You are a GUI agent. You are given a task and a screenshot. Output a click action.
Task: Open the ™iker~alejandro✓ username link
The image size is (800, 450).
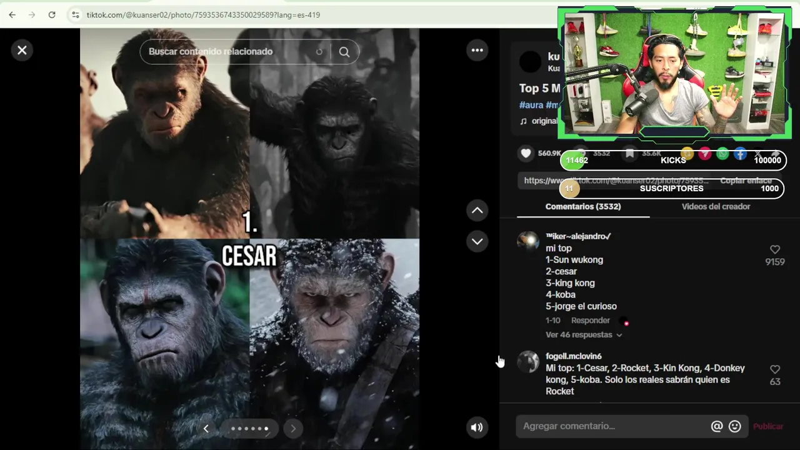[x=578, y=236]
